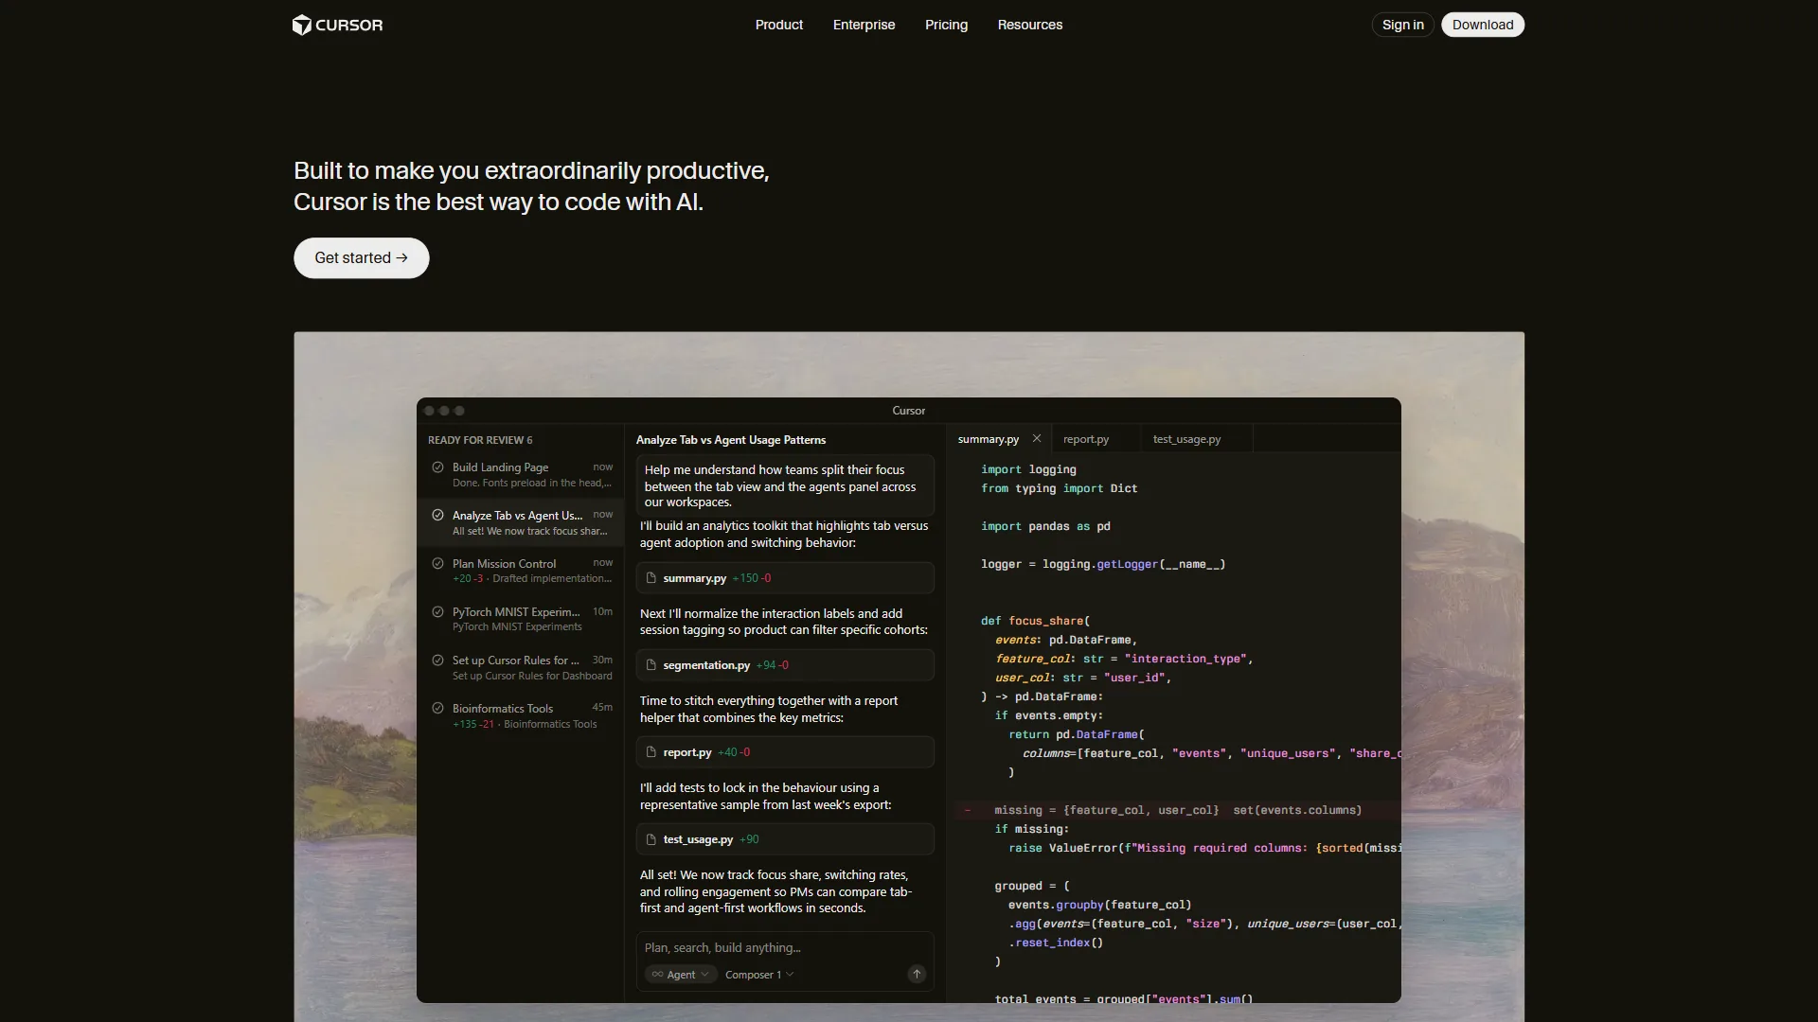Screen dimensions: 1818x1022
Task: Click the file icon on the summary.py chip
Action: [x=651, y=578]
